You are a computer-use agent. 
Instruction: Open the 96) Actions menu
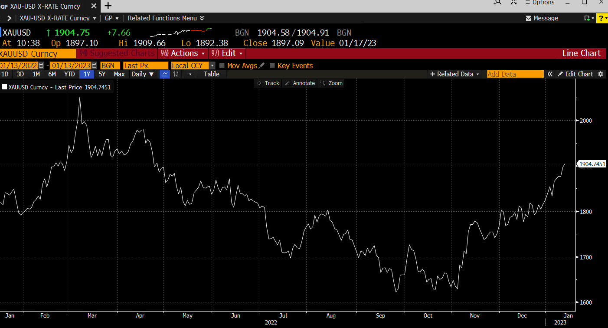pos(182,53)
